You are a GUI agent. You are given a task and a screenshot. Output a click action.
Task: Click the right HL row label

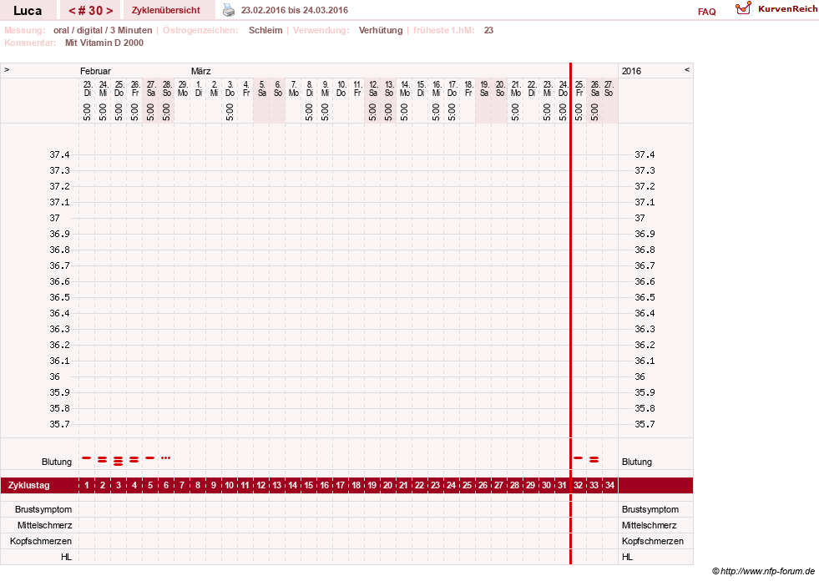pyautogui.click(x=627, y=557)
